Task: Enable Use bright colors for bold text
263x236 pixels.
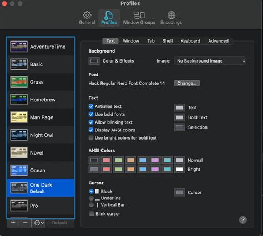Action: point(91,138)
